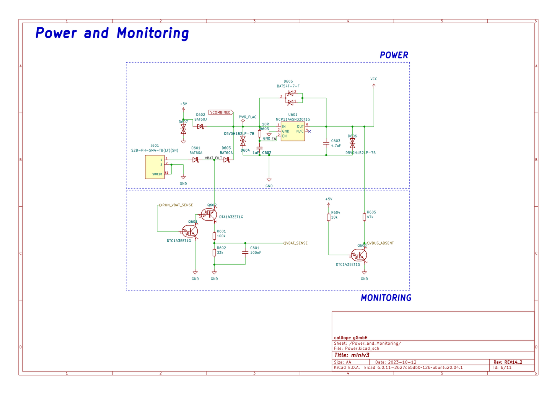Select the PWR_FLAG symbol
This screenshot has height=394, width=557.
pyautogui.click(x=243, y=120)
